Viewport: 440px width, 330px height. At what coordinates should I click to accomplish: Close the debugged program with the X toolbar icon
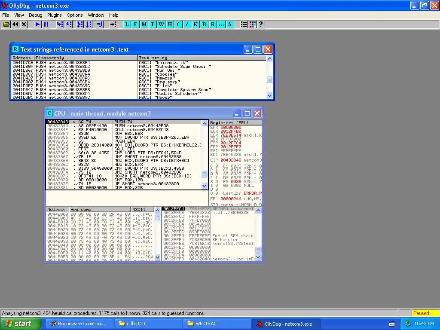(24, 24)
